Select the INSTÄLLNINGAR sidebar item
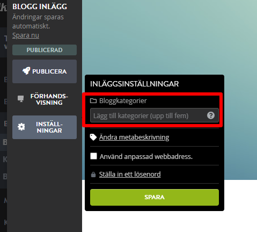The image size is (257, 232). click(45, 127)
